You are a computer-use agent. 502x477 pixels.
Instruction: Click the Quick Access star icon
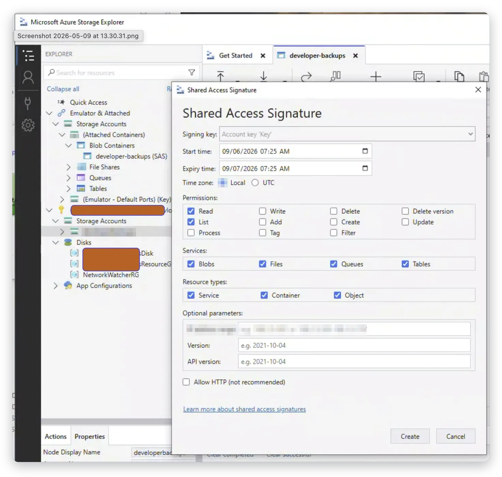[x=61, y=102]
